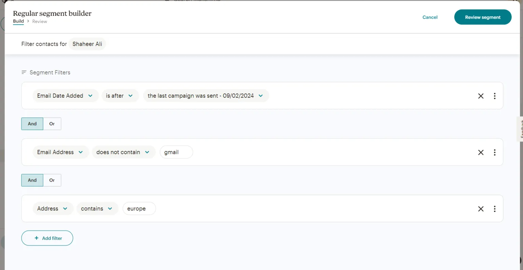Select And for the second condition joiner
This screenshot has width=523, height=270.
coord(32,180)
